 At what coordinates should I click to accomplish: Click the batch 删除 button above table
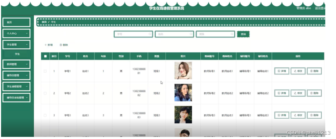point(64,45)
